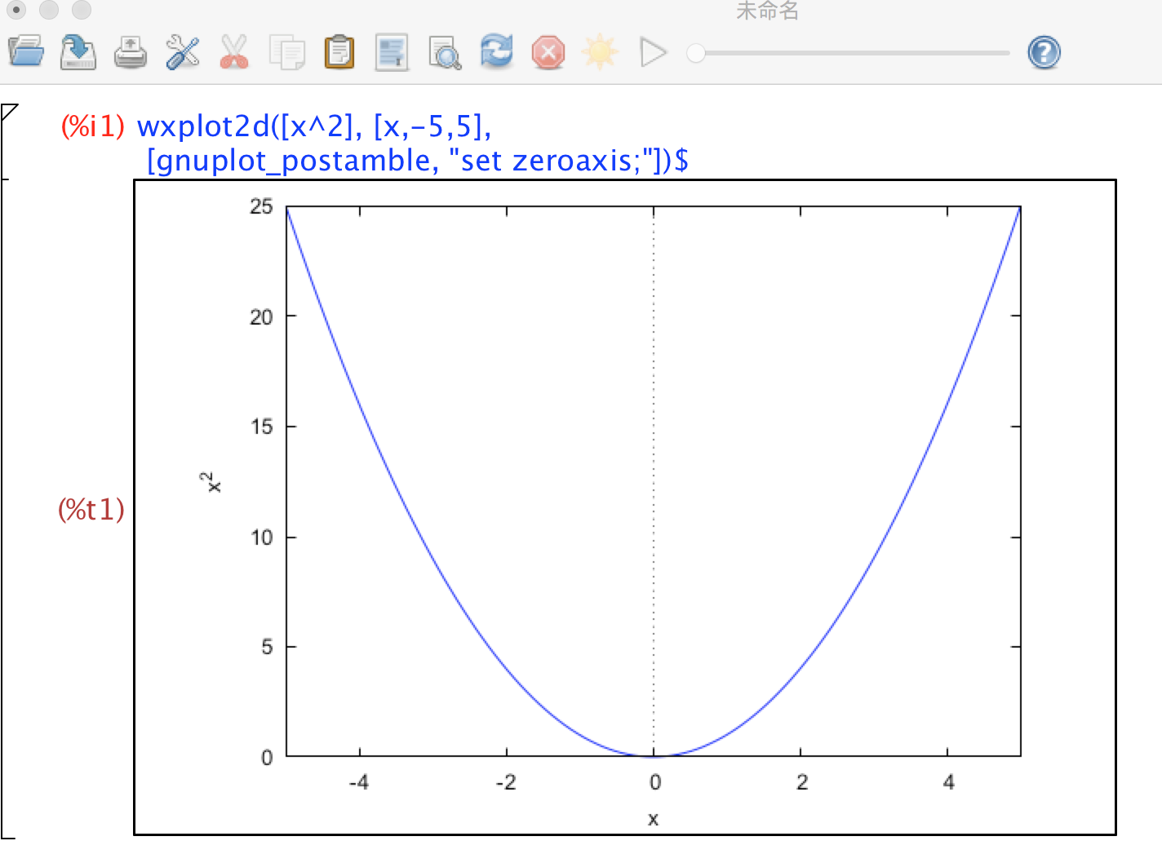Click the window title 未命名
Screen dimensions: 1162x863
point(767,10)
